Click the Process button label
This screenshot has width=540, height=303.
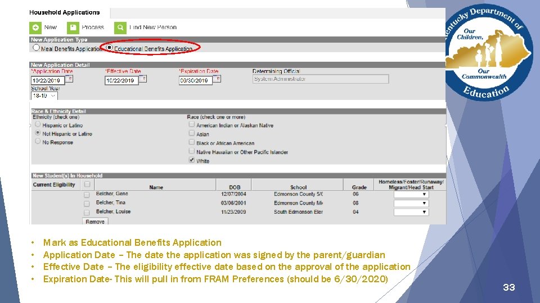(93, 27)
